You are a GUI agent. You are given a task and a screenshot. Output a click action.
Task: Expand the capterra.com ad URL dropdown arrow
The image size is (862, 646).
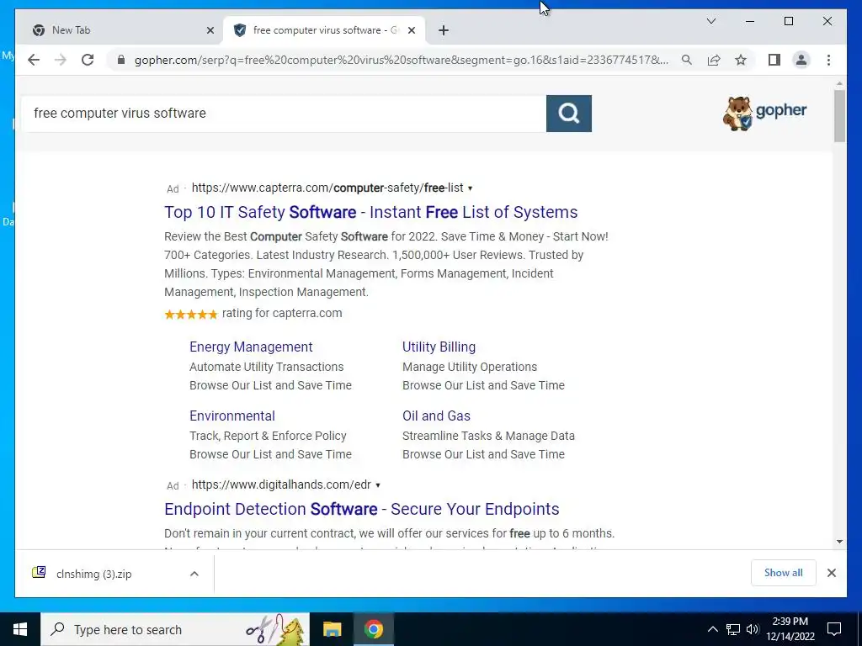470,188
